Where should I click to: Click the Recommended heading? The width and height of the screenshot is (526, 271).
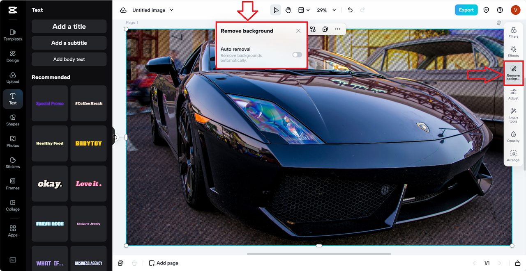coord(51,77)
